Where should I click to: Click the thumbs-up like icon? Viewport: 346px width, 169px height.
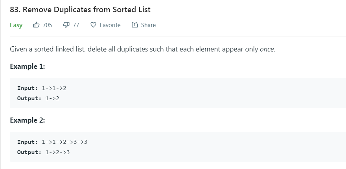coord(37,25)
